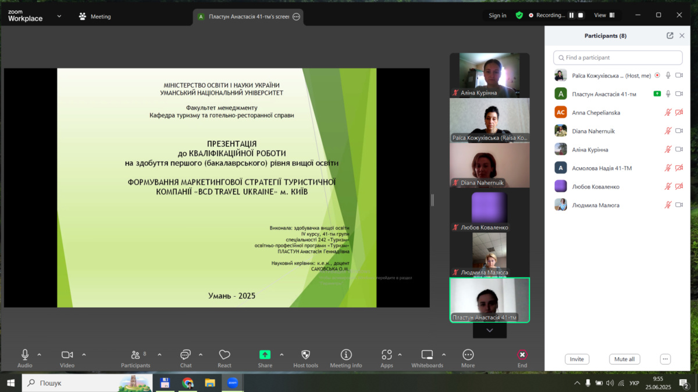Click the muted mic icon for Diana Nahernuik
Image resolution: width=698 pixels, height=392 pixels.
point(668,131)
